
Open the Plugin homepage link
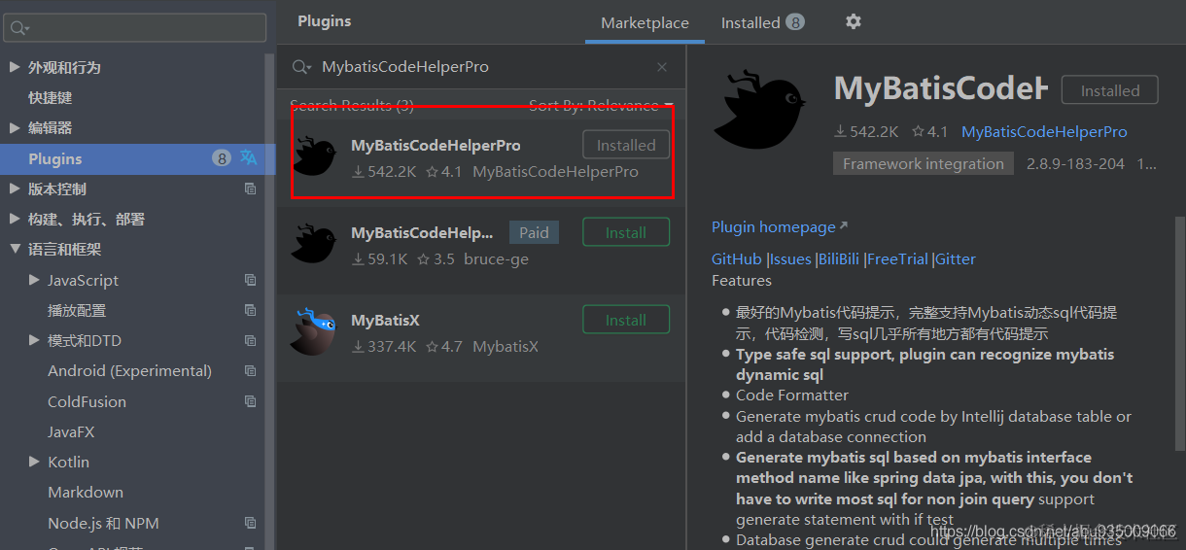780,226
